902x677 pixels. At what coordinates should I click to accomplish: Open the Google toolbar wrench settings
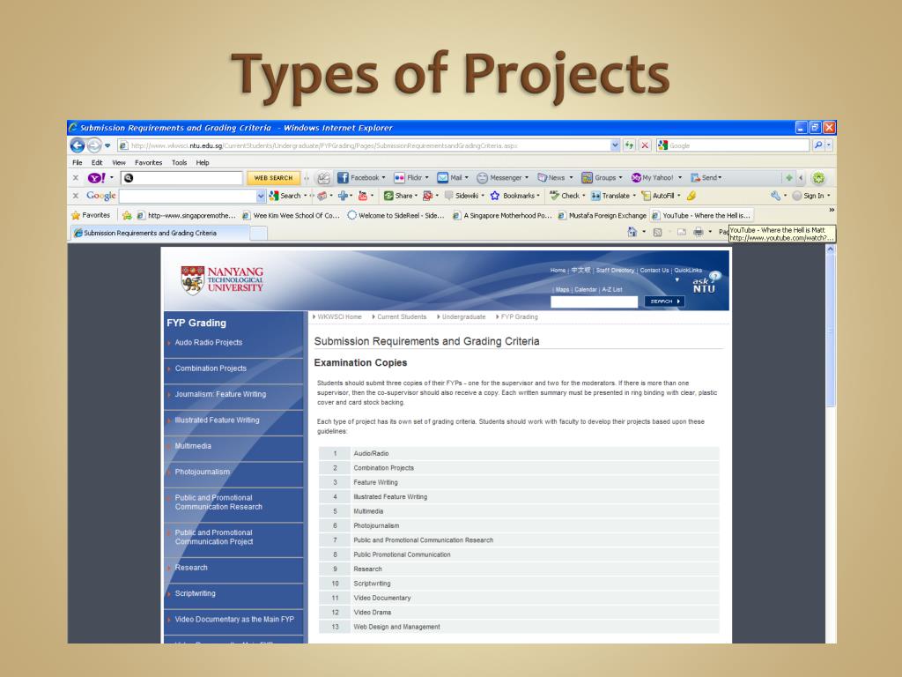pos(776,196)
